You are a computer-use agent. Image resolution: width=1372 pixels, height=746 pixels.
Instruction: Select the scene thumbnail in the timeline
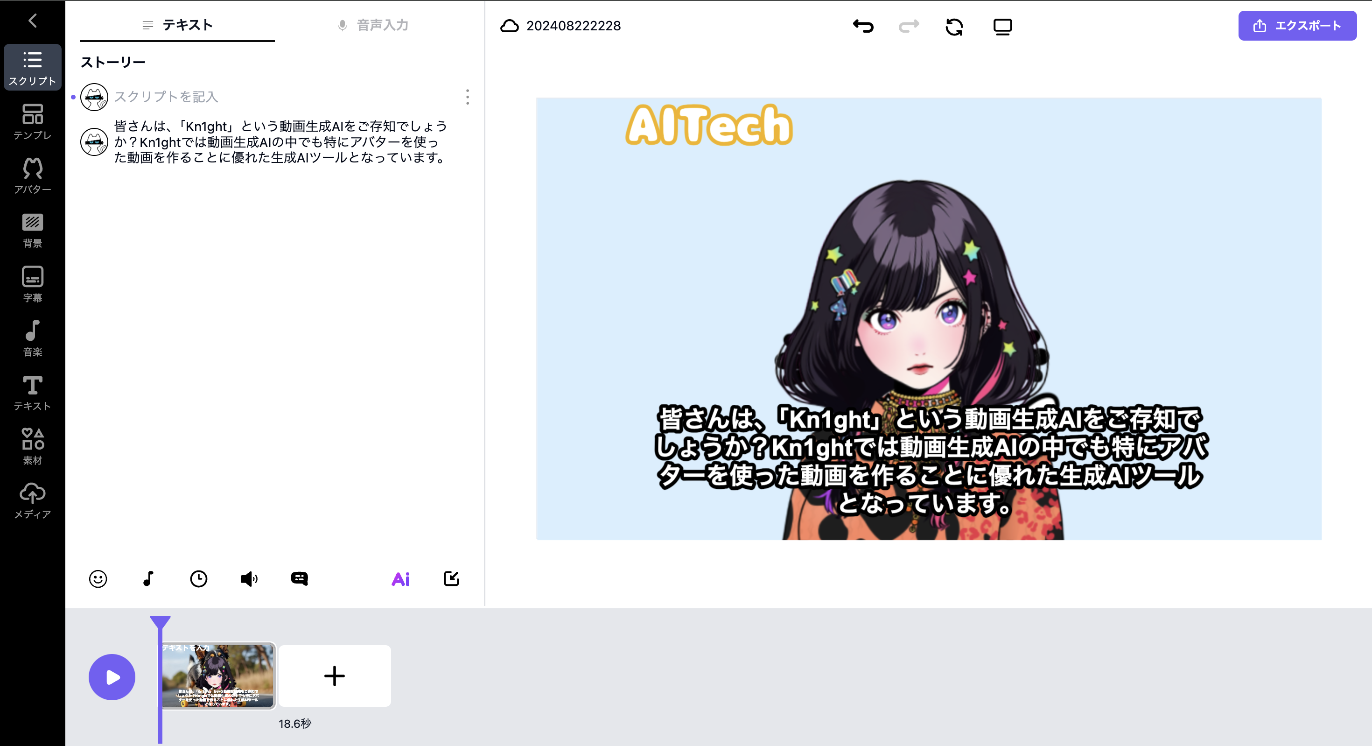pyautogui.click(x=218, y=676)
